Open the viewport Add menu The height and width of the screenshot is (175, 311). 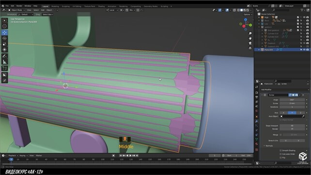coord(43,10)
